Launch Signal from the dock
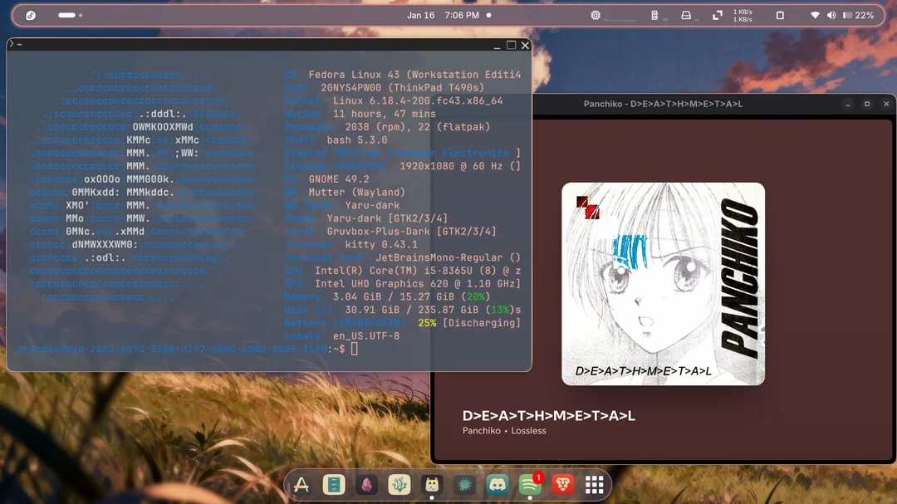 click(x=464, y=485)
